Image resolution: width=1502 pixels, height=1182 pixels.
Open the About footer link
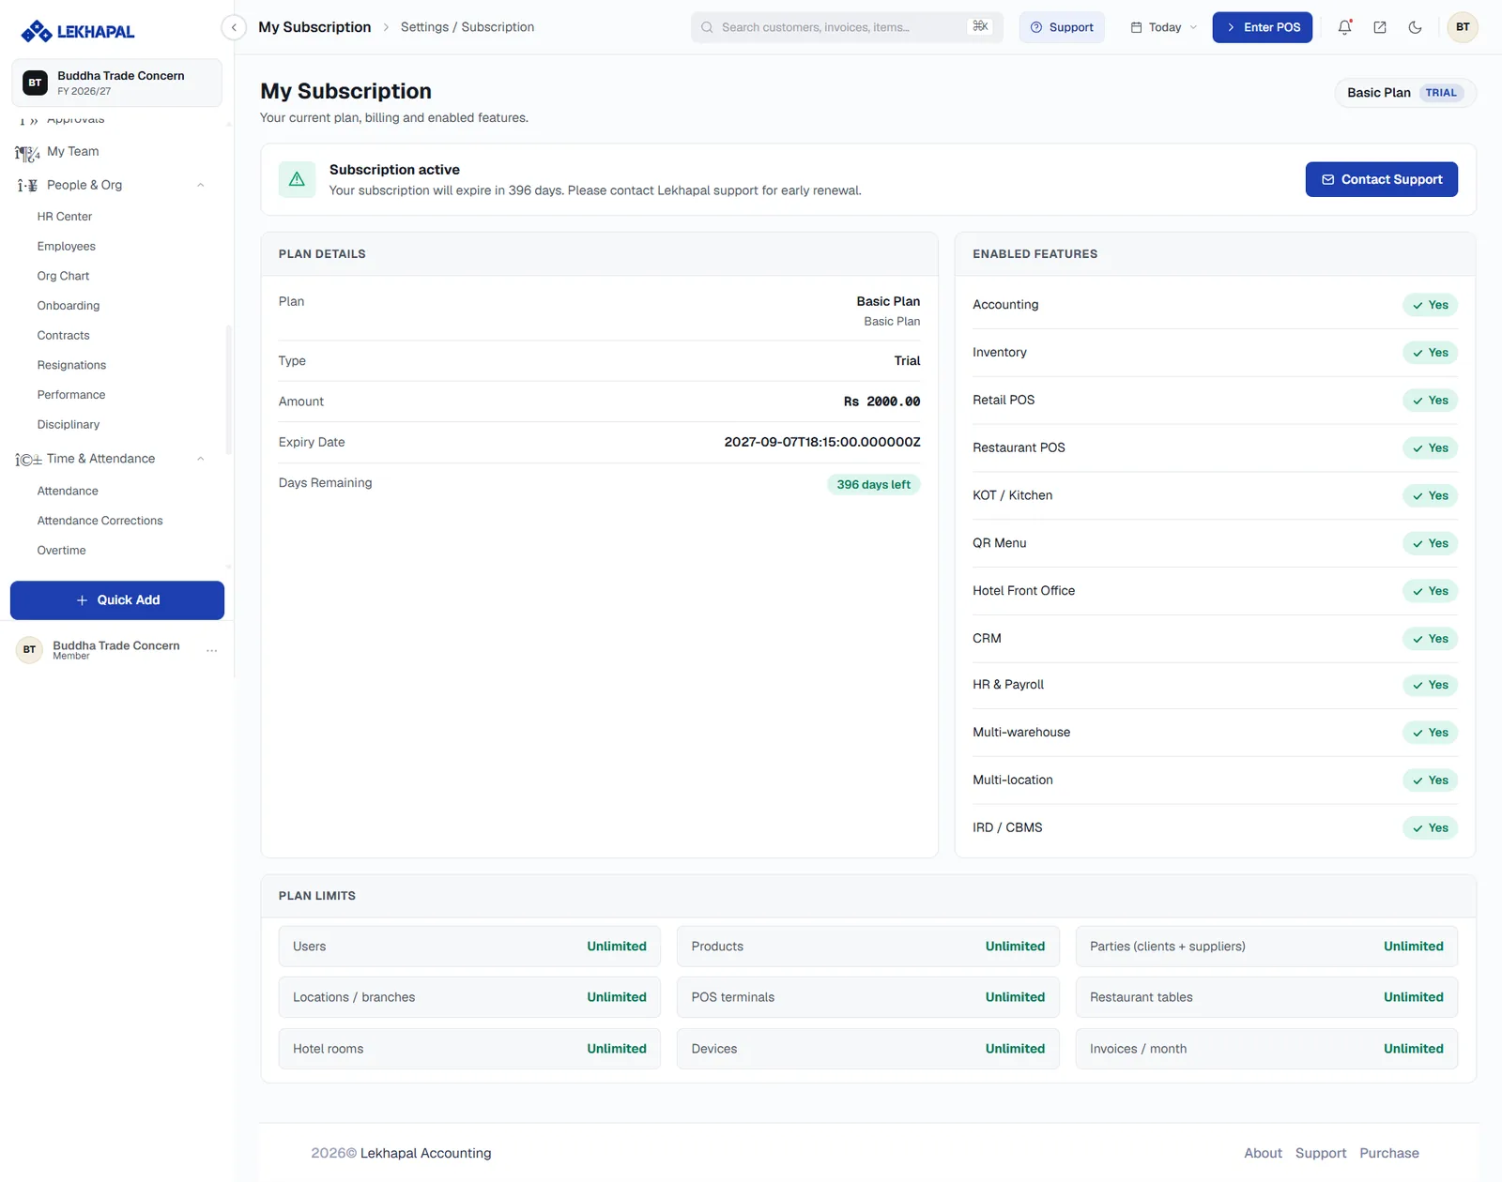tap(1263, 1153)
